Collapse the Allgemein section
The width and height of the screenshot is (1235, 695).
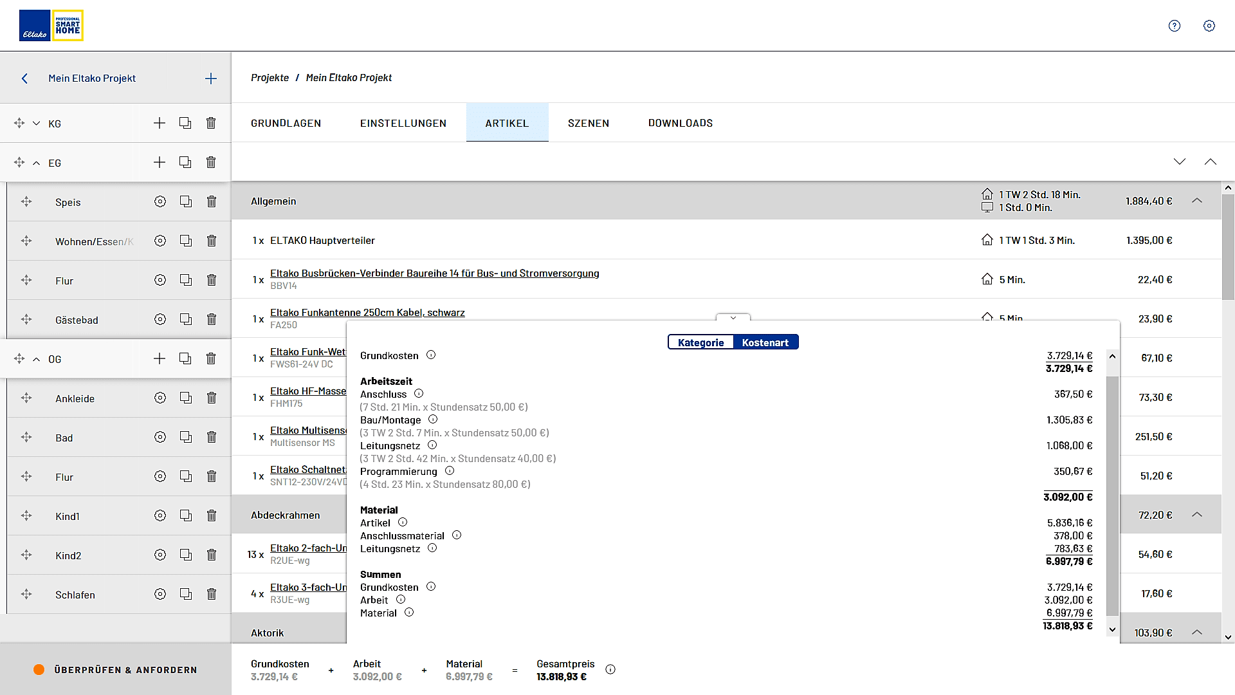click(x=1196, y=201)
